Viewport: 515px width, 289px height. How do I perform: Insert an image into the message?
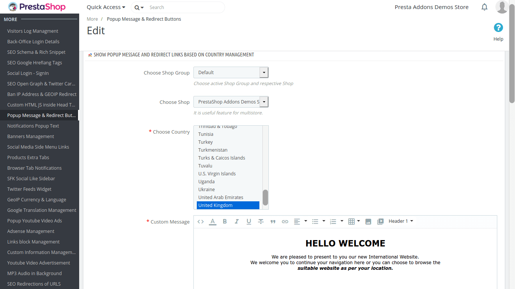click(368, 222)
